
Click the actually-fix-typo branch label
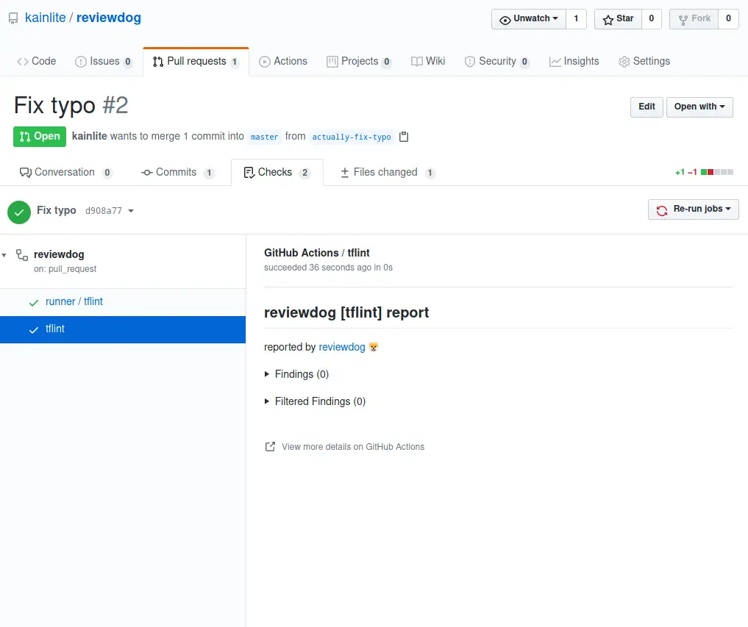352,137
